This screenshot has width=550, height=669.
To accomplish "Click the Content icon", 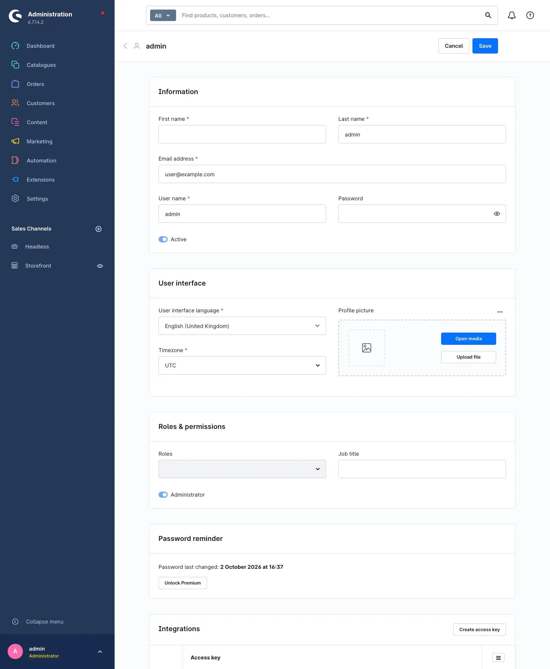I will [x=15, y=122].
